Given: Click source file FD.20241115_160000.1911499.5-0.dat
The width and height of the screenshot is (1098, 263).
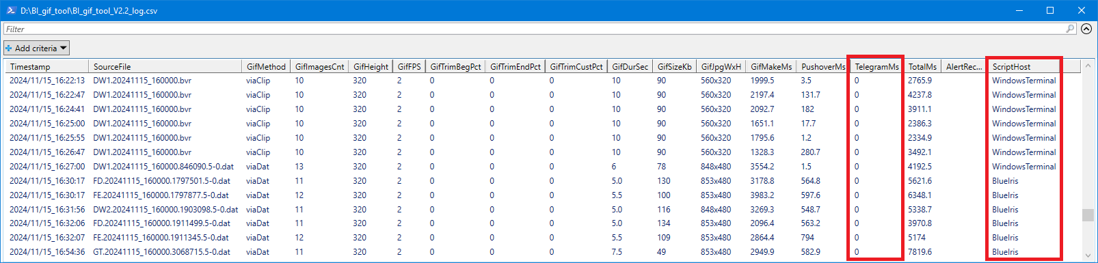Looking at the screenshot, I should (x=161, y=223).
